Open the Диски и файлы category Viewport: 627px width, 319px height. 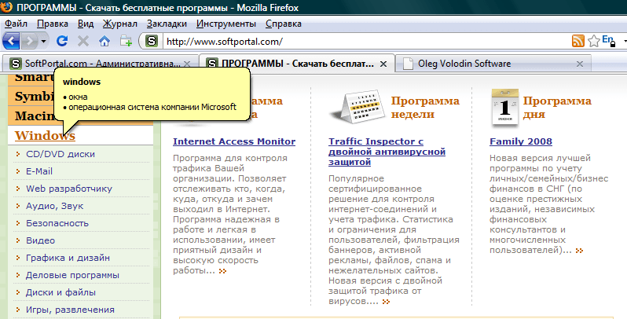60,292
